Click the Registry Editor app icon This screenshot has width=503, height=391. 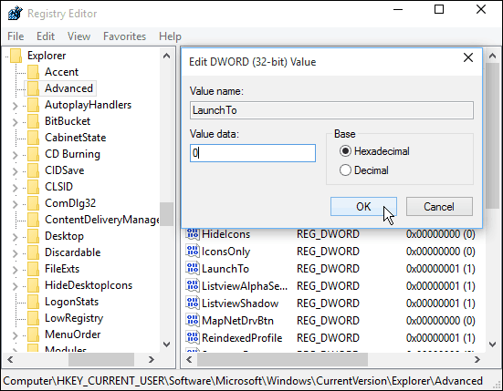16,14
